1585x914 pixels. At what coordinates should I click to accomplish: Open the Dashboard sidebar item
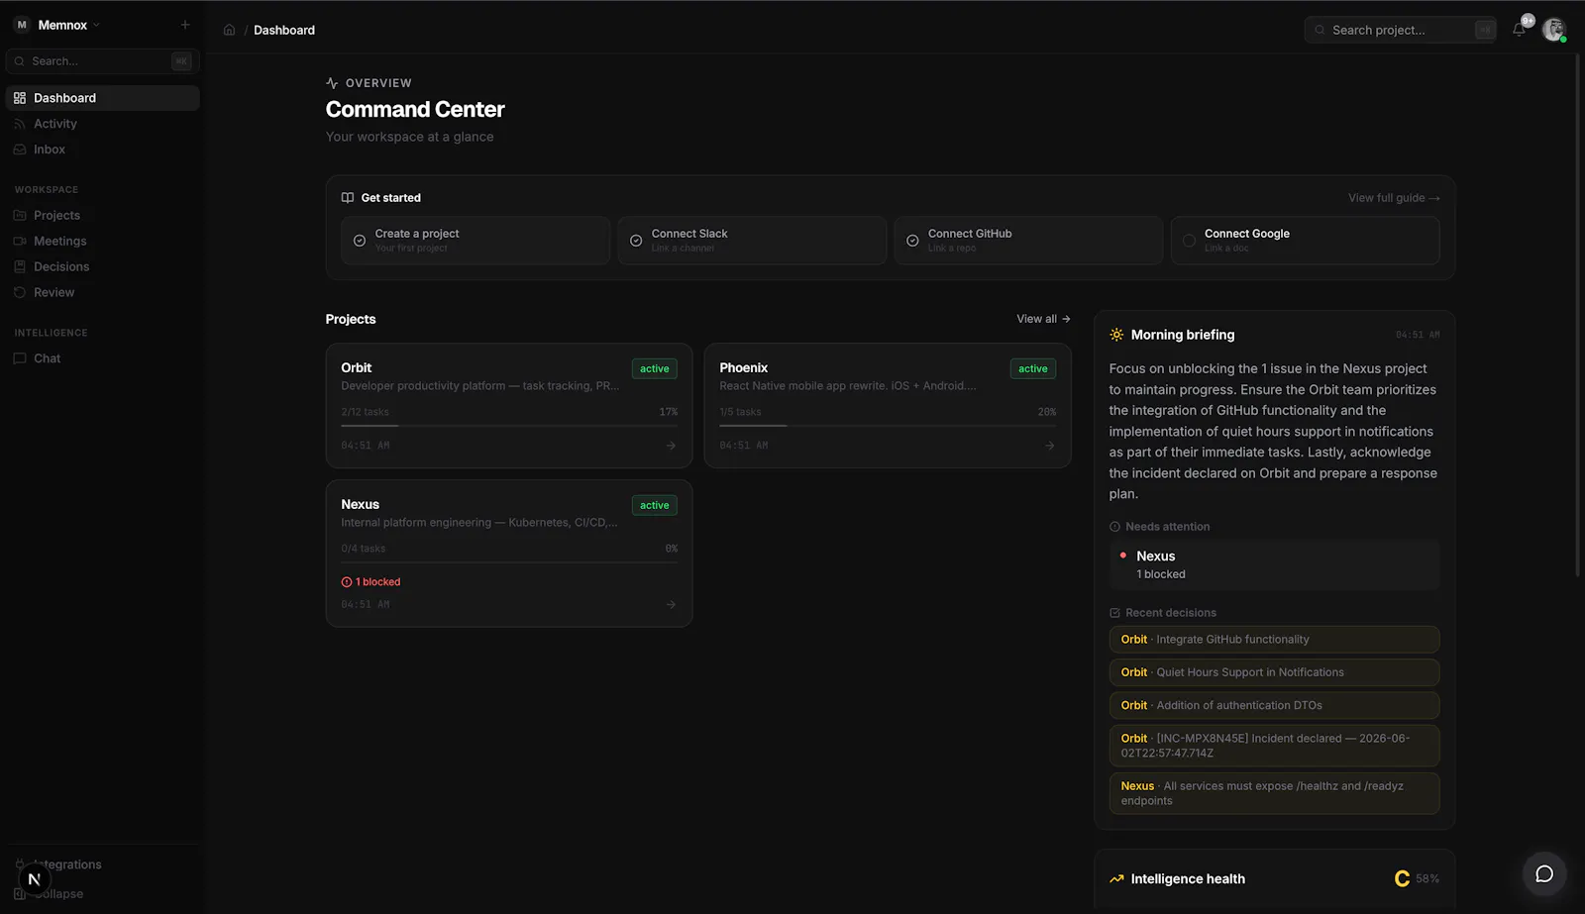[103, 98]
